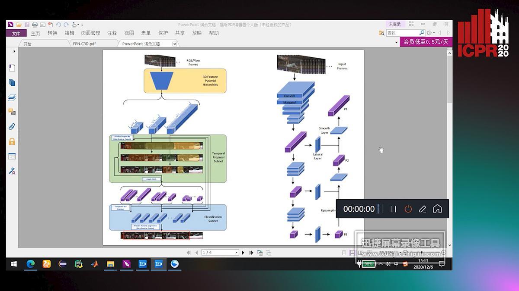Pause the screen recording
This screenshot has width=519, height=291.
[393, 209]
